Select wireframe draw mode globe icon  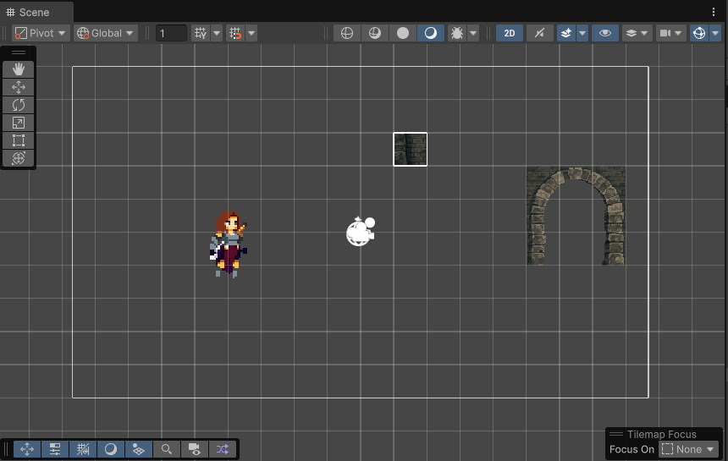click(347, 33)
